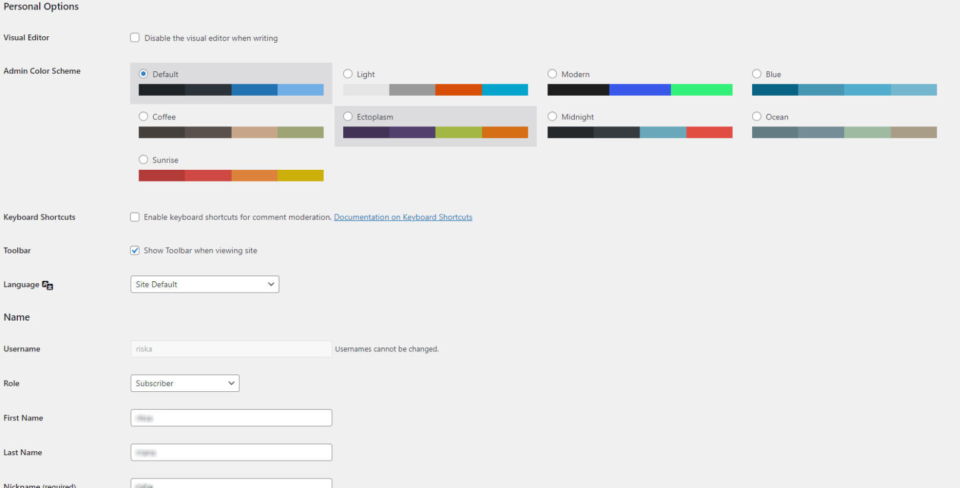Enable keyboard shortcuts for comment moderation
960x488 pixels.
(135, 217)
